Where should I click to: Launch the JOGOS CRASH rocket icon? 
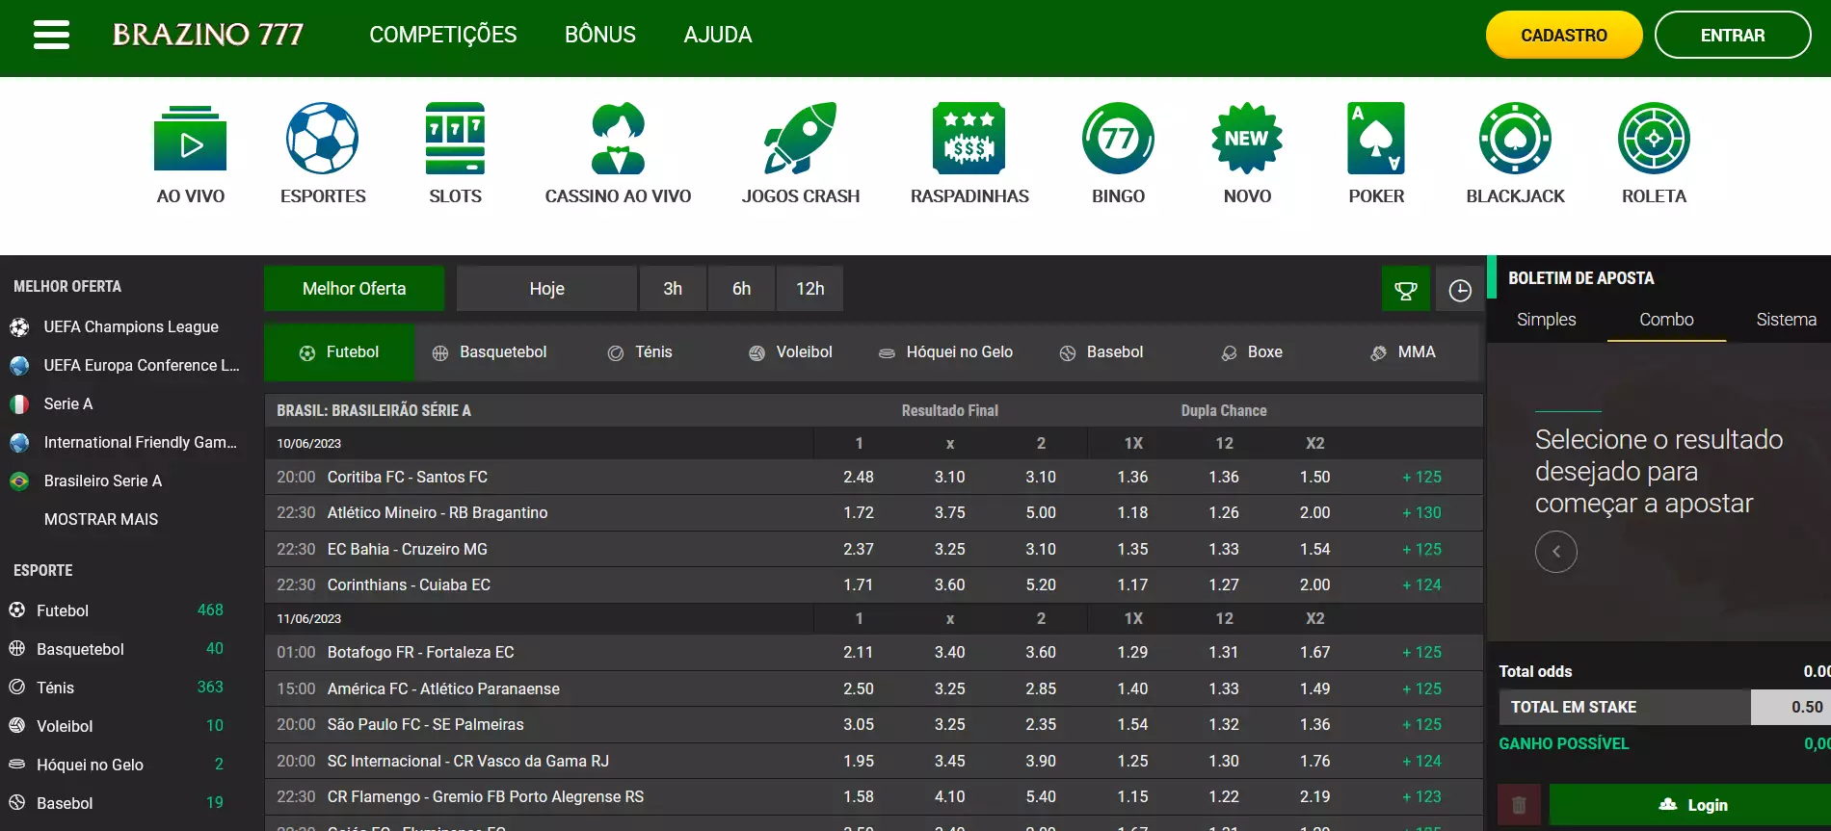pos(800,140)
